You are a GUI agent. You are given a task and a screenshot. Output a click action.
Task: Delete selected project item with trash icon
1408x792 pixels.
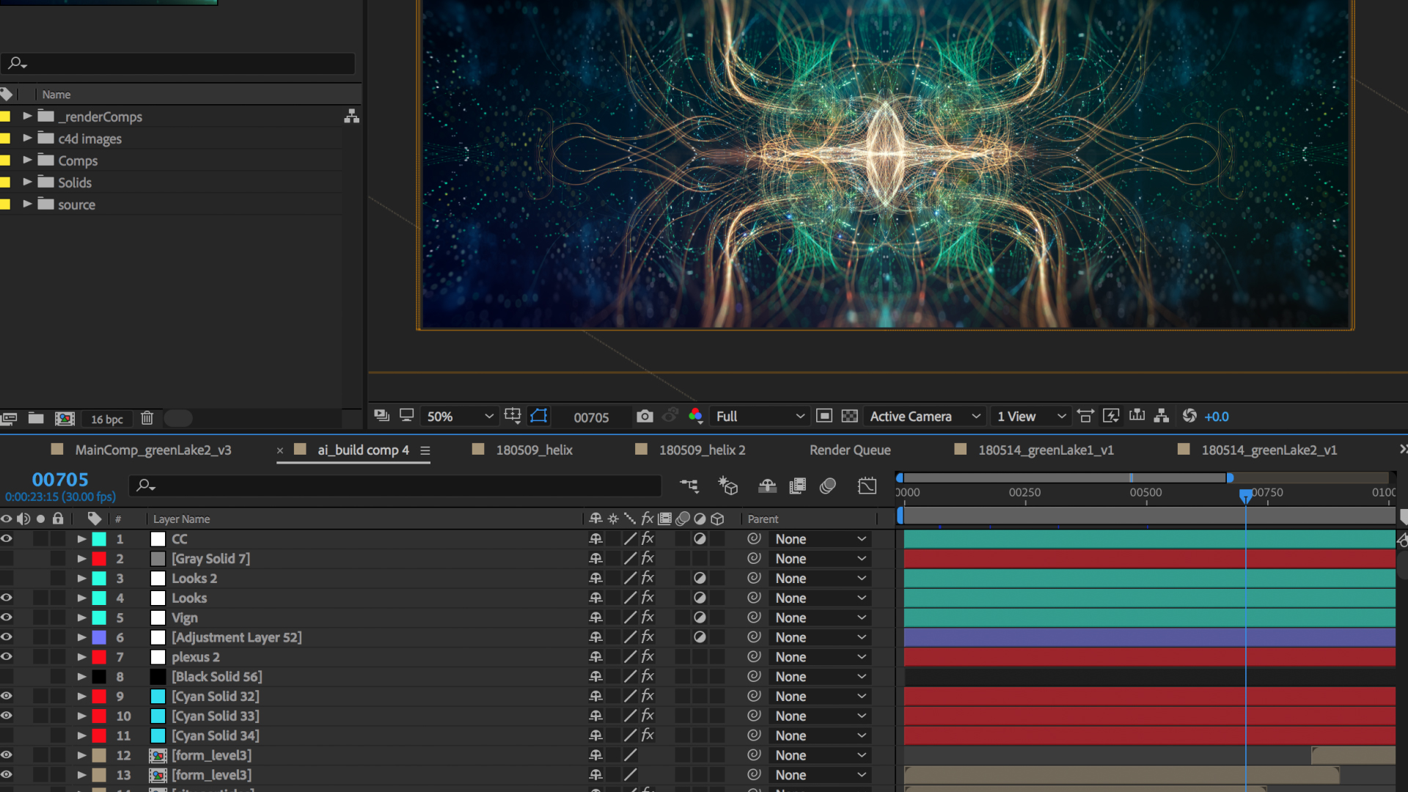pos(147,418)
